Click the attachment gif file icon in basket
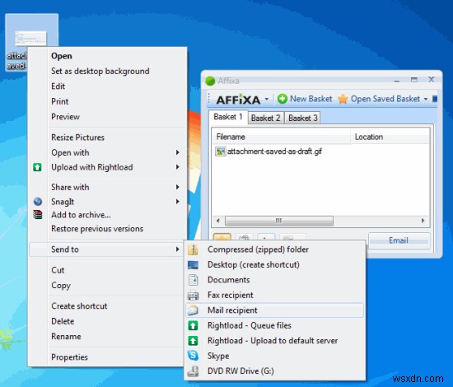The height and width of the screenshot is (387, 453). click(x=220, y=152)
